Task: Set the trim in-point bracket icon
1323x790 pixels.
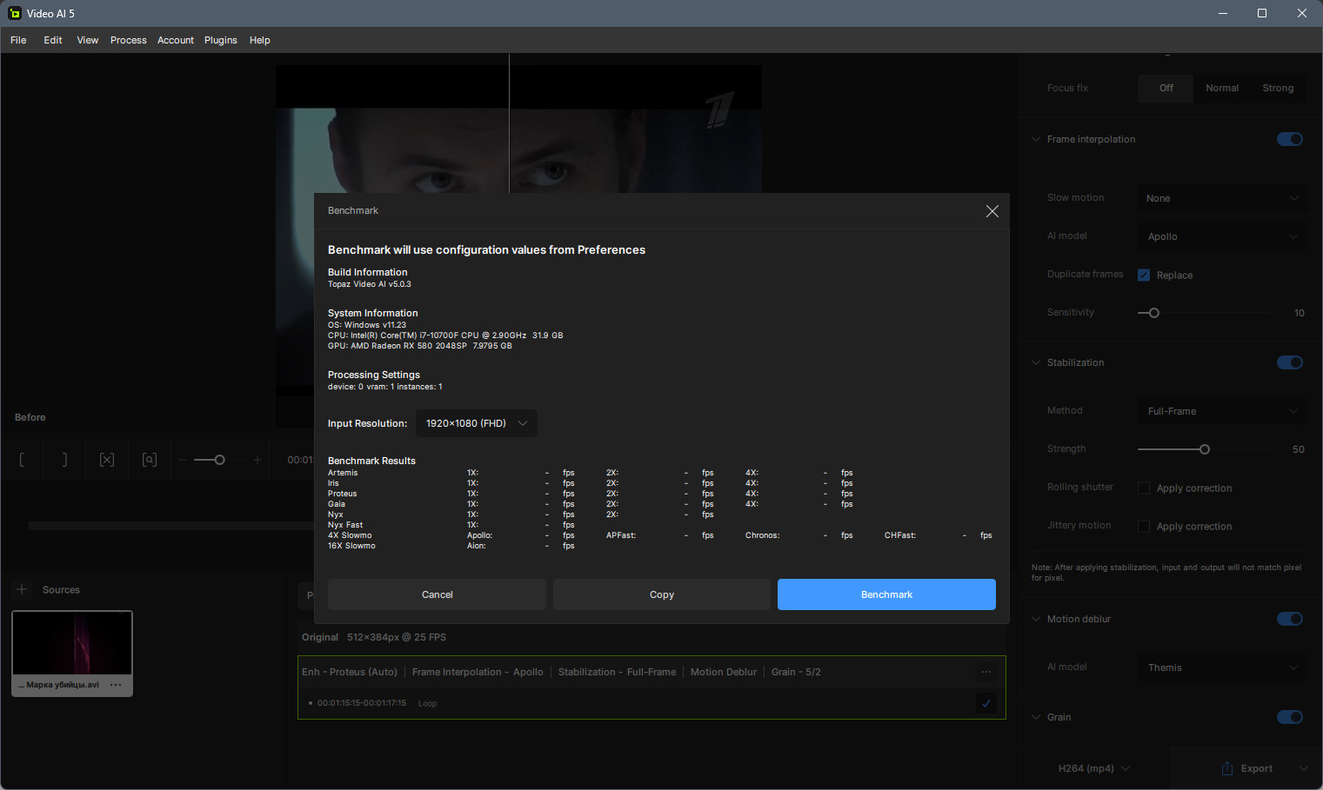Action: (23, 460)
